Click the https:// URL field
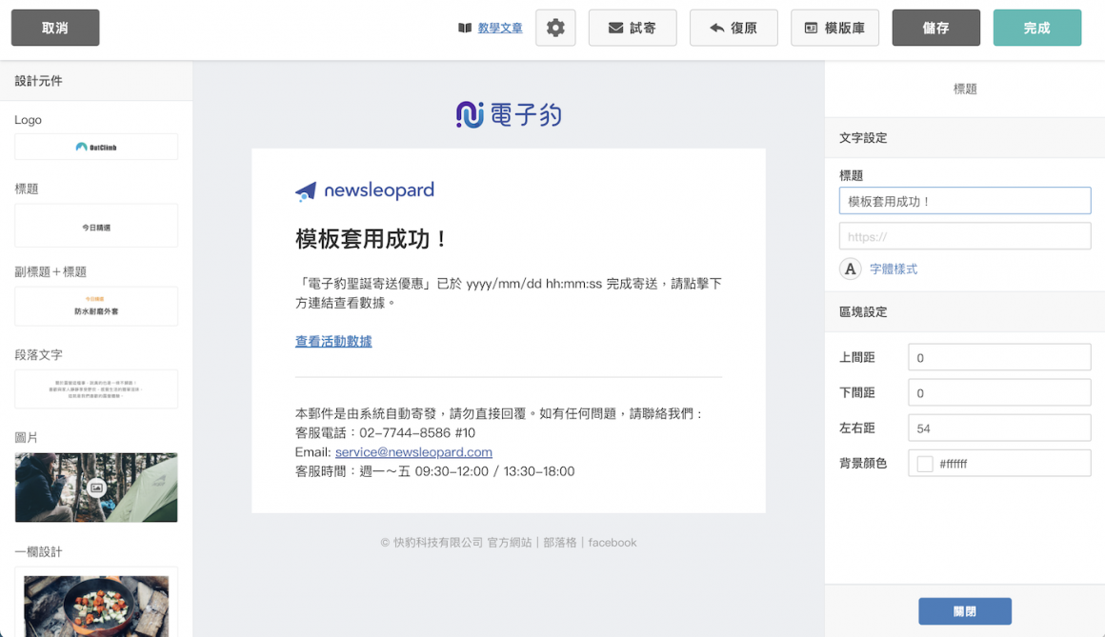Image resolution: width=1105 pixels, height=637 pixels. click(964, 235)
